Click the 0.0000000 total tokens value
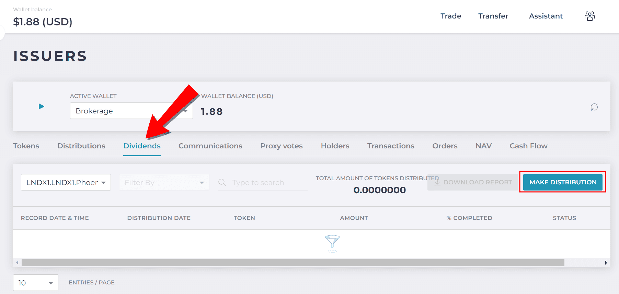This screenshot has width=619, height=294. (380, 190)
